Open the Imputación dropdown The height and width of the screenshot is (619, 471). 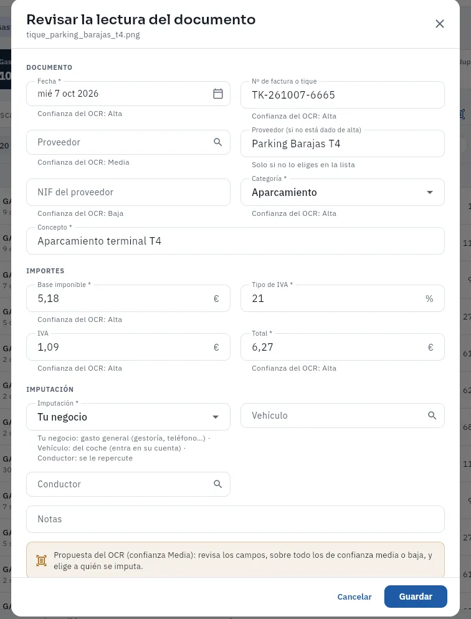point(128,417)
